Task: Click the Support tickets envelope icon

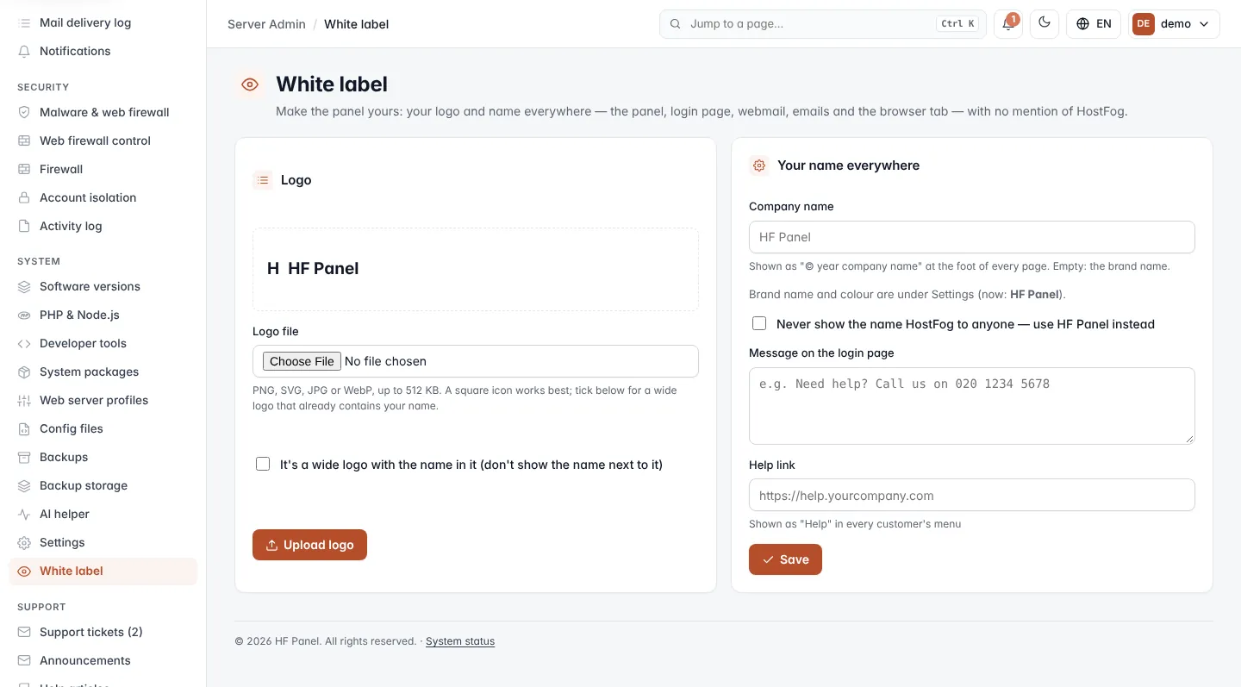Action: [x=24, y=632]
